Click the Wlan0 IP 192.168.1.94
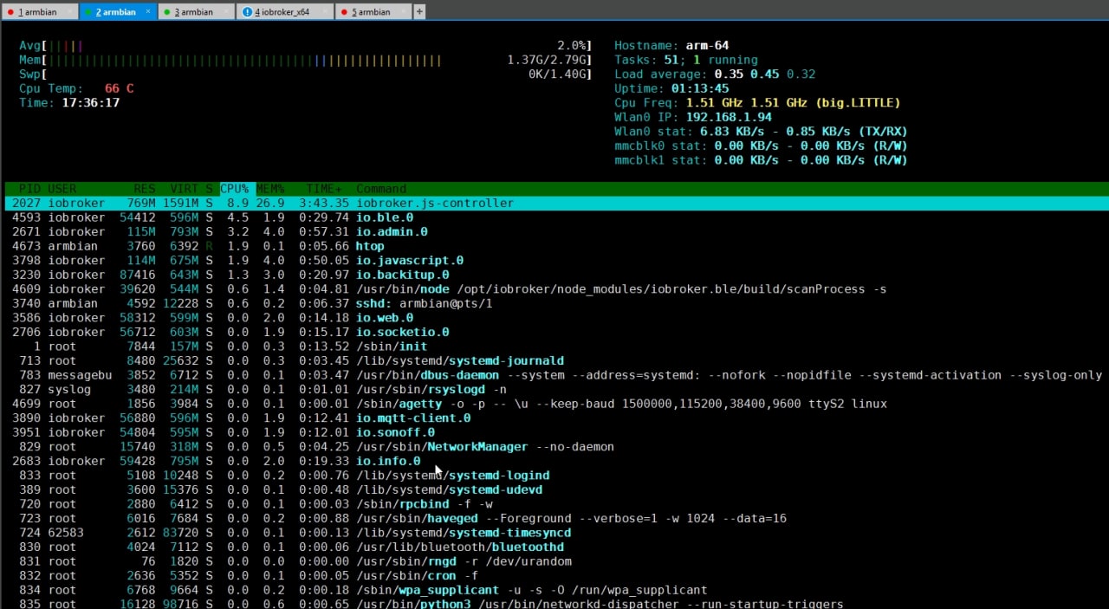1109x609 pixels. [729, 117]
